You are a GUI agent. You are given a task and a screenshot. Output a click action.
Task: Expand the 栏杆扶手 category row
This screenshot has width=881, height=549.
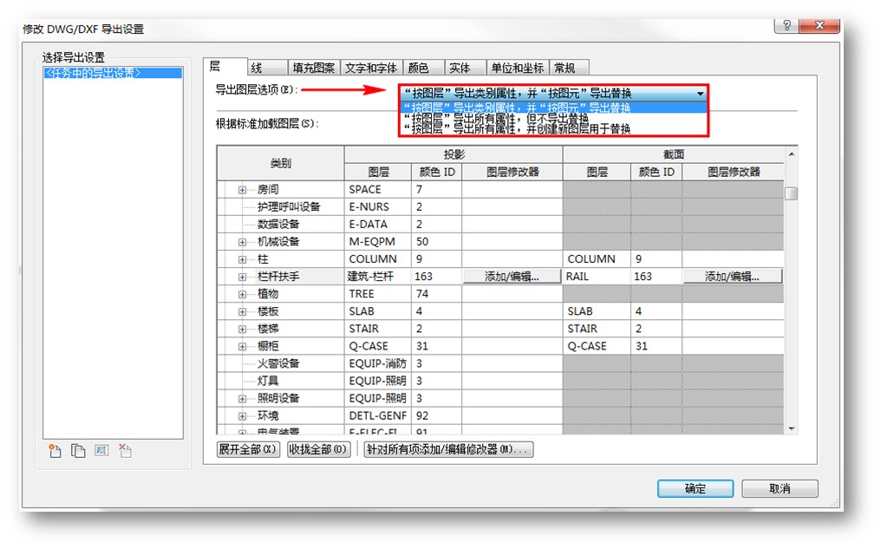tap(242, 277)
